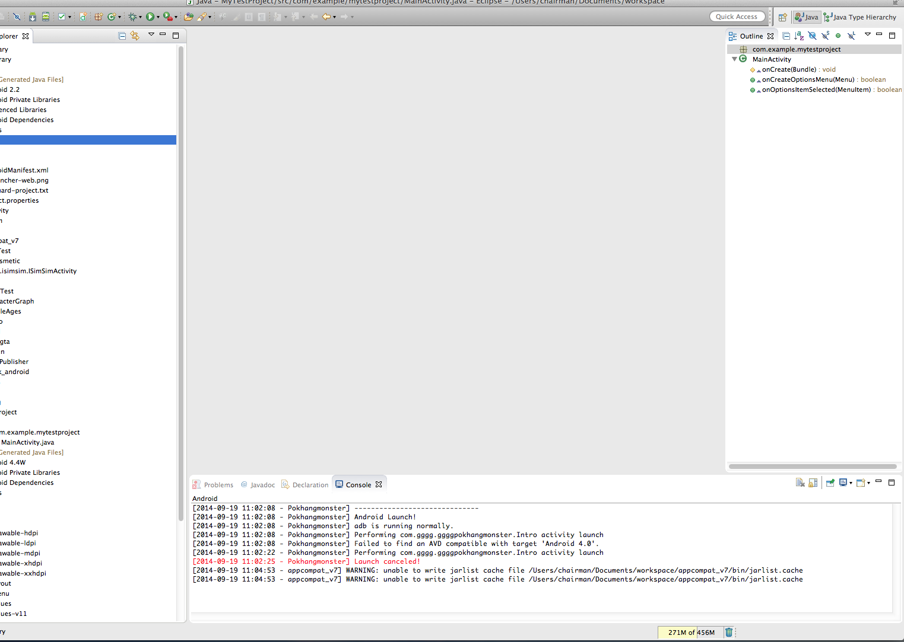Viewport: 904px width, 642px height.
Task: Select com.example.mytestproject in Outline
Action: pos(797,49)
